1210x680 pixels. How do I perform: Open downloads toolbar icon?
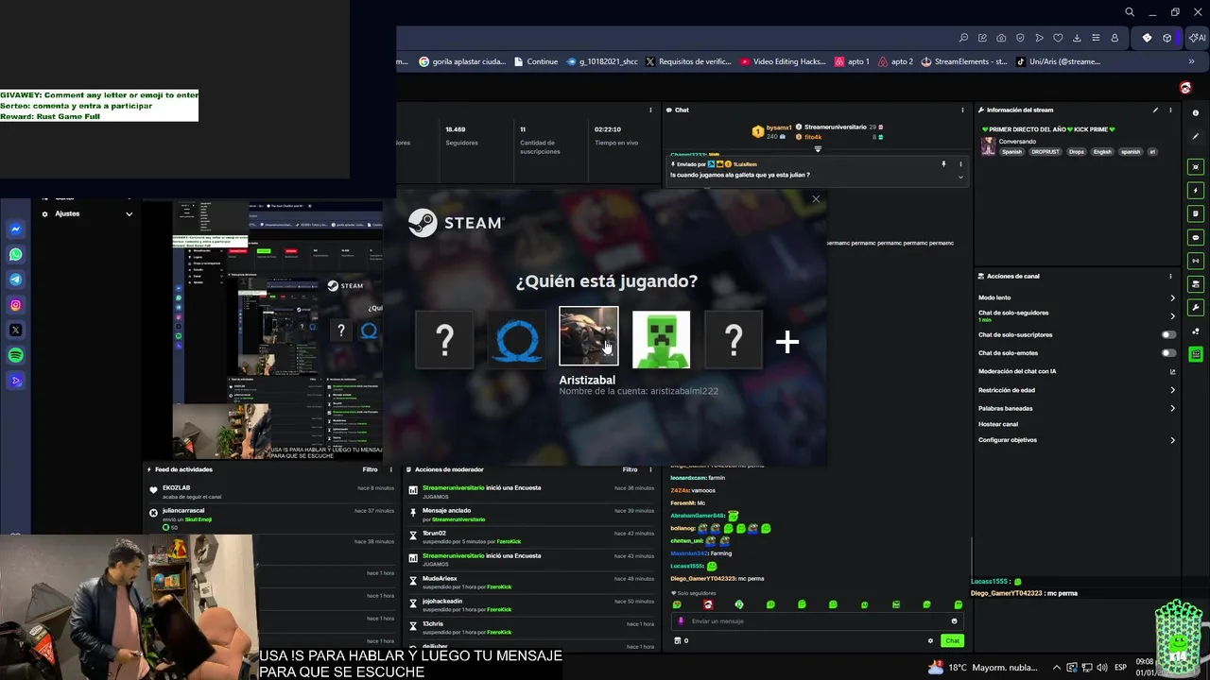tap(1077, 38)
